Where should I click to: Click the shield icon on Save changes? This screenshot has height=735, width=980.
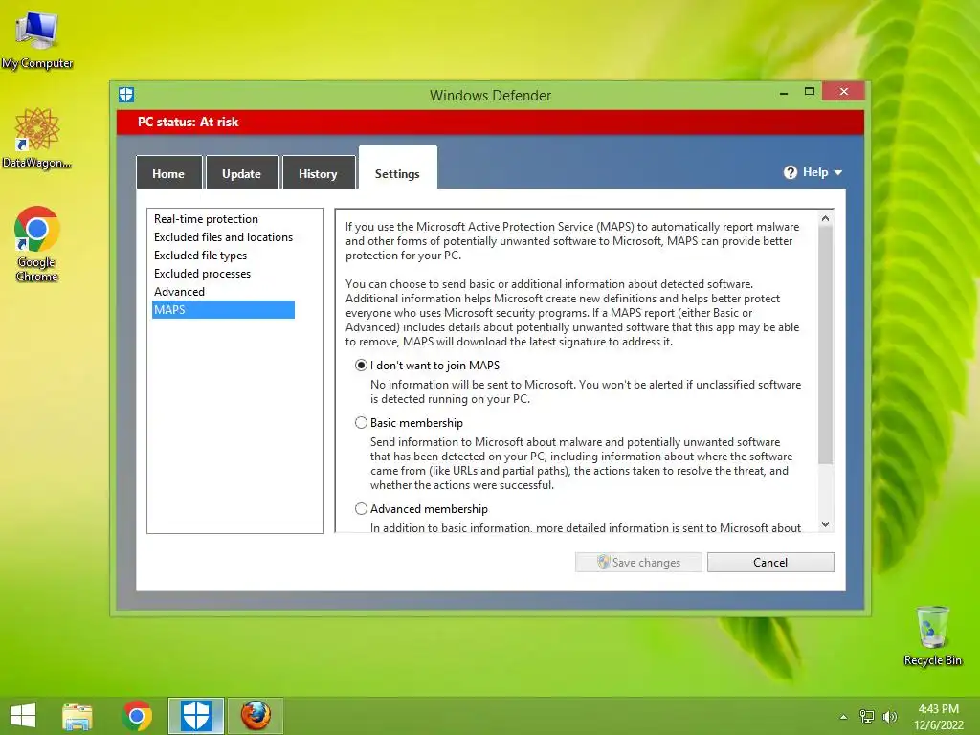[603, 562]
